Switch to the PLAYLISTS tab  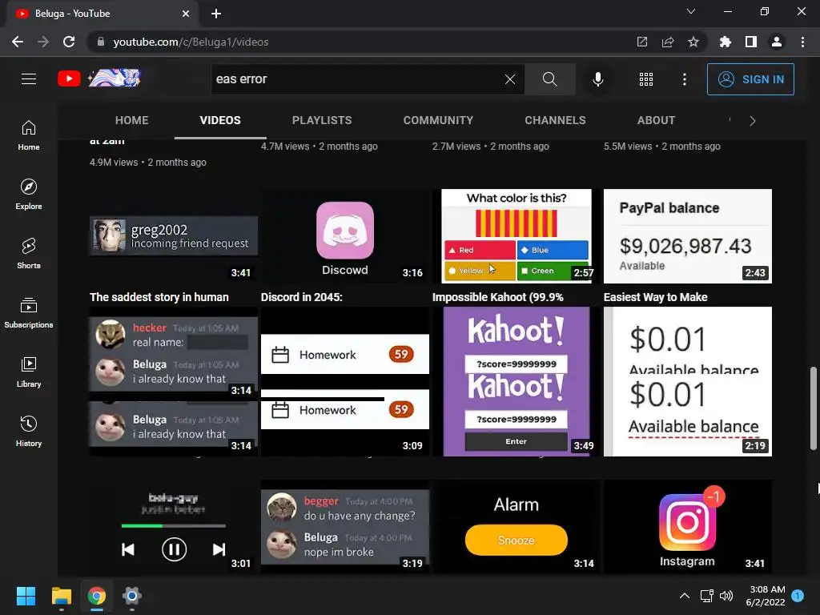(322, 120)
